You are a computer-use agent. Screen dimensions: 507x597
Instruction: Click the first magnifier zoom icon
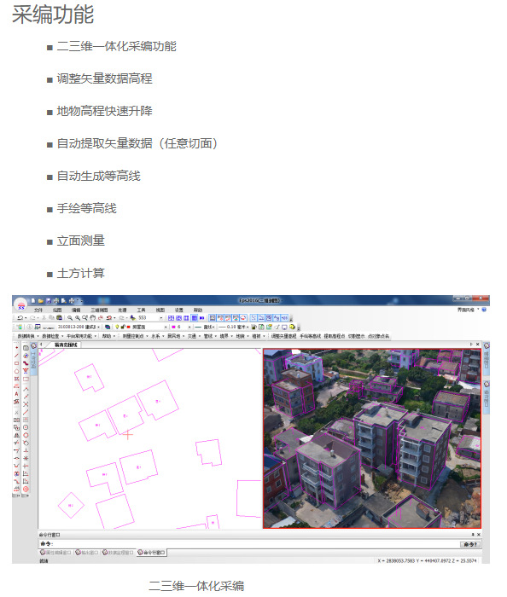[x=70, y=317]
